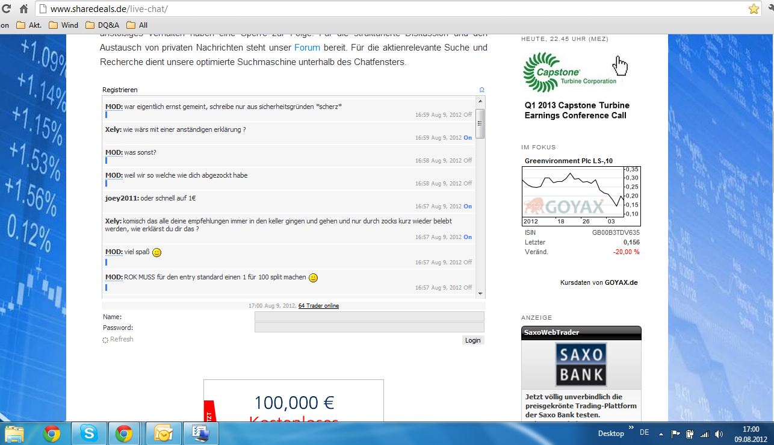
Task: Click the Name input field
Action: tap(370, 316)
